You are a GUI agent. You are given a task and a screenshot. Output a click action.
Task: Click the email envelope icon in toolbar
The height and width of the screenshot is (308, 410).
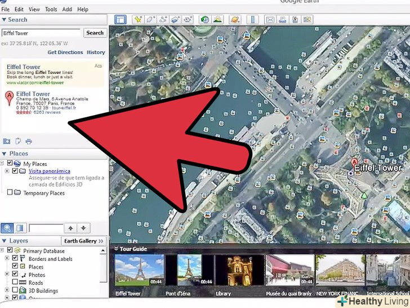[x=270, y=20]
